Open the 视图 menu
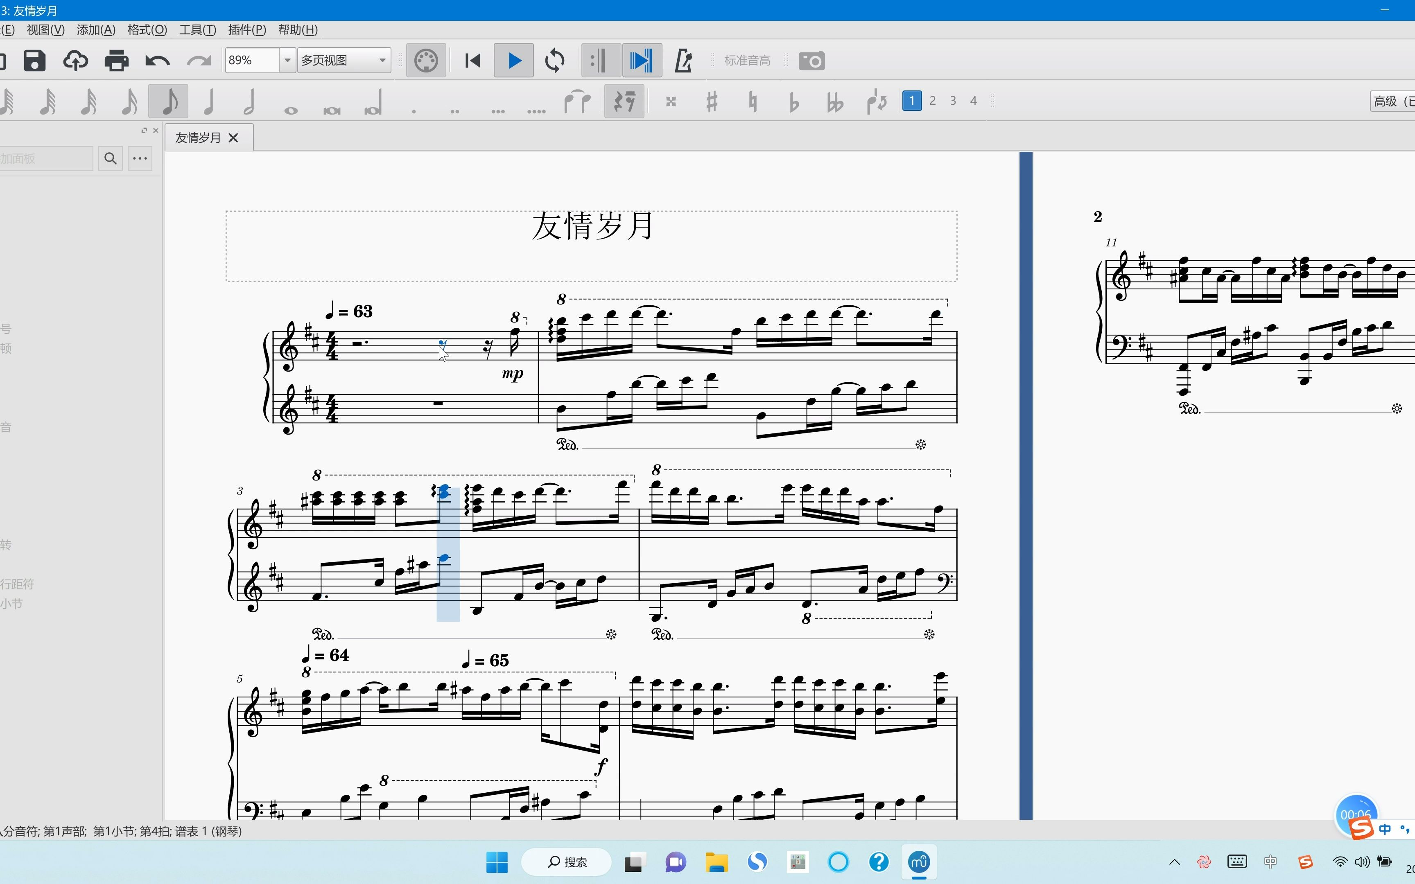This screenshot has width=1415, height=884. coord(45,29)
